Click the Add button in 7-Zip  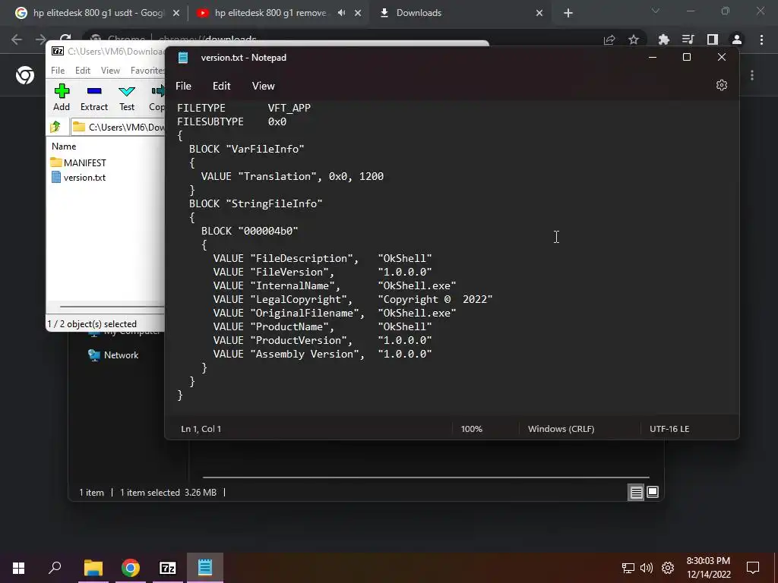[62, 98]
